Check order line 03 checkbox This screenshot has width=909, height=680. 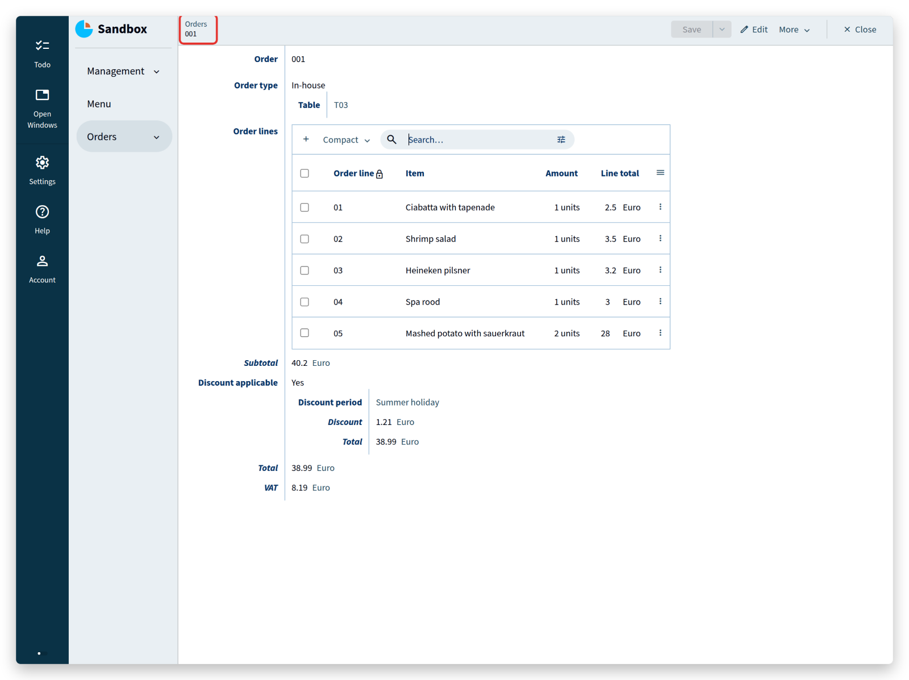(305, 270)
